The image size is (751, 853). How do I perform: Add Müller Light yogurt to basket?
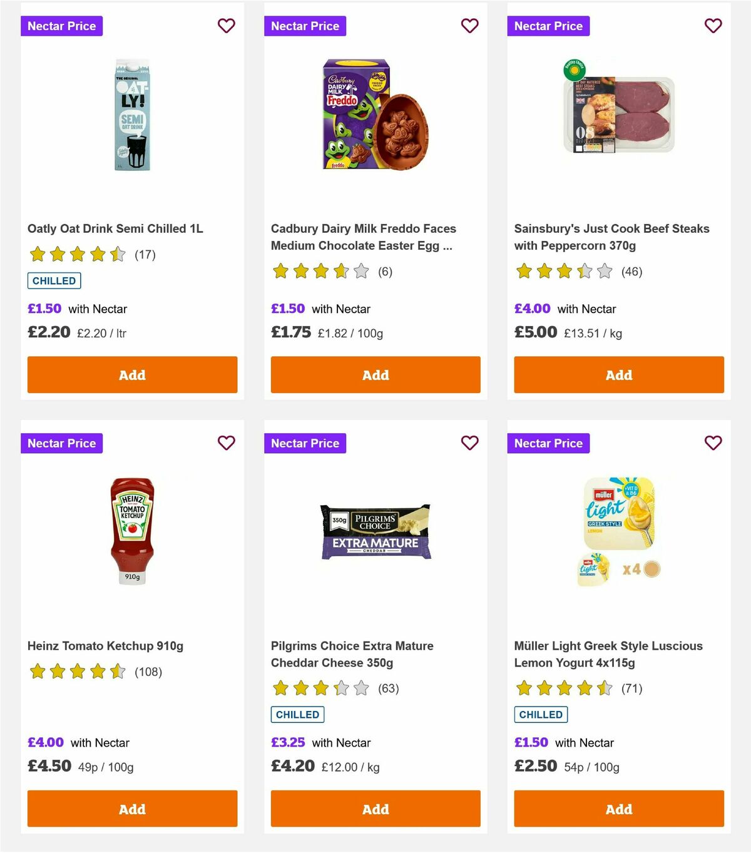coord(618,809)
